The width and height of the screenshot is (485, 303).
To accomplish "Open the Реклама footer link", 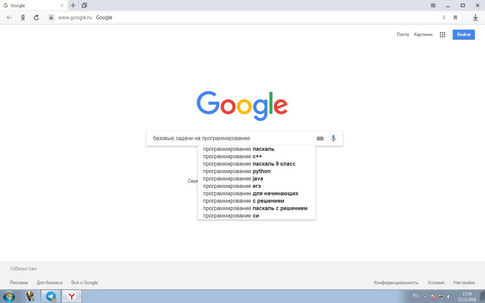I will pyautogui.click(x=19, y=283).
